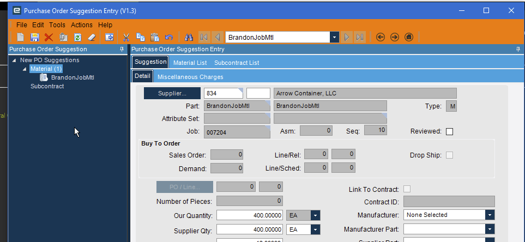Click the Our Quantity input field

point(250,215)
